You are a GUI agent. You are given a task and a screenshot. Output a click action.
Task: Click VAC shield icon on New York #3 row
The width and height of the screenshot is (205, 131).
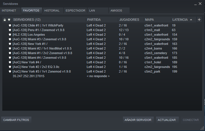tap(10, 71)
